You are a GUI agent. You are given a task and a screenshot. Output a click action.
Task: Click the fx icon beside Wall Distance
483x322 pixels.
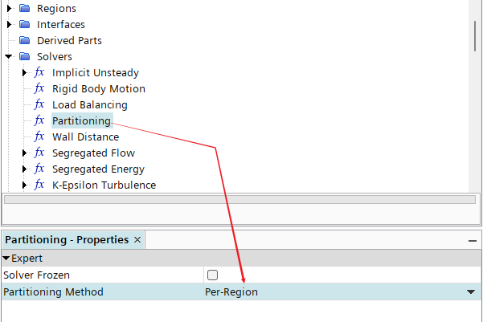coord(39,137)
